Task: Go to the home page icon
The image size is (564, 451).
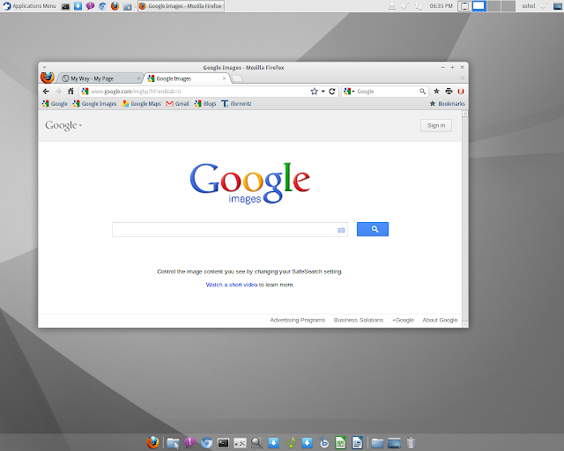Action: [70, 92]
